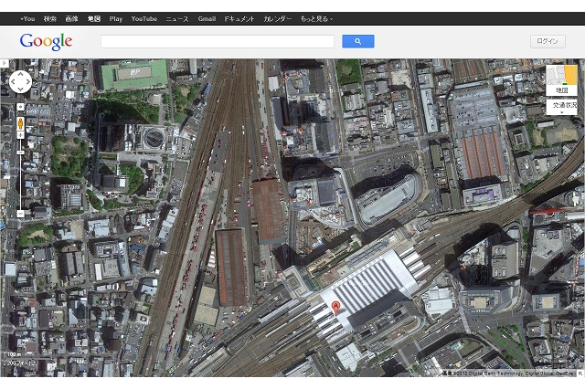Expand the もっと見る more menu
The width and height of the screenshot is (585, 389).
tap(316, 18)
